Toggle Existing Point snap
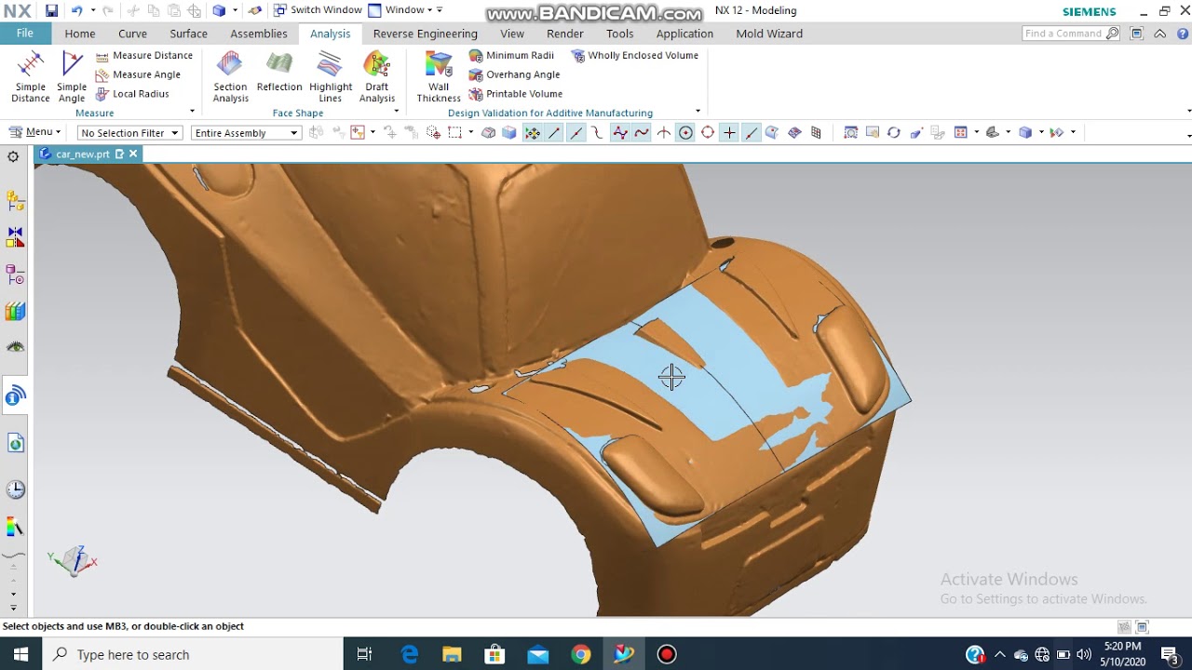 (x=729, y=132)
